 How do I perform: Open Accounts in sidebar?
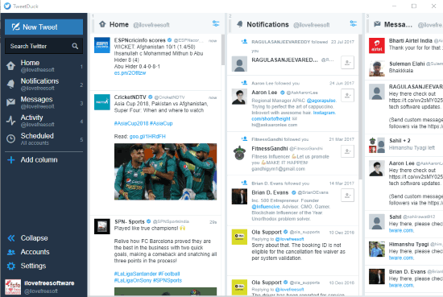(28, 252)
